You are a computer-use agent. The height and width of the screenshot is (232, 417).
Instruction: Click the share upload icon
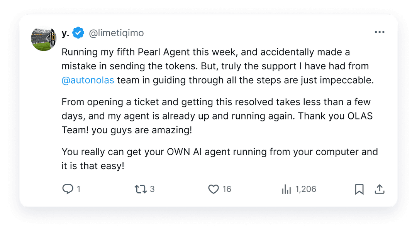click(380, 189)
